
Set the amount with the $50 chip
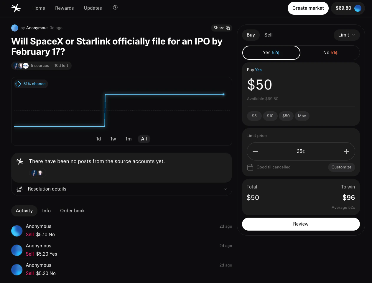point(286,116)
